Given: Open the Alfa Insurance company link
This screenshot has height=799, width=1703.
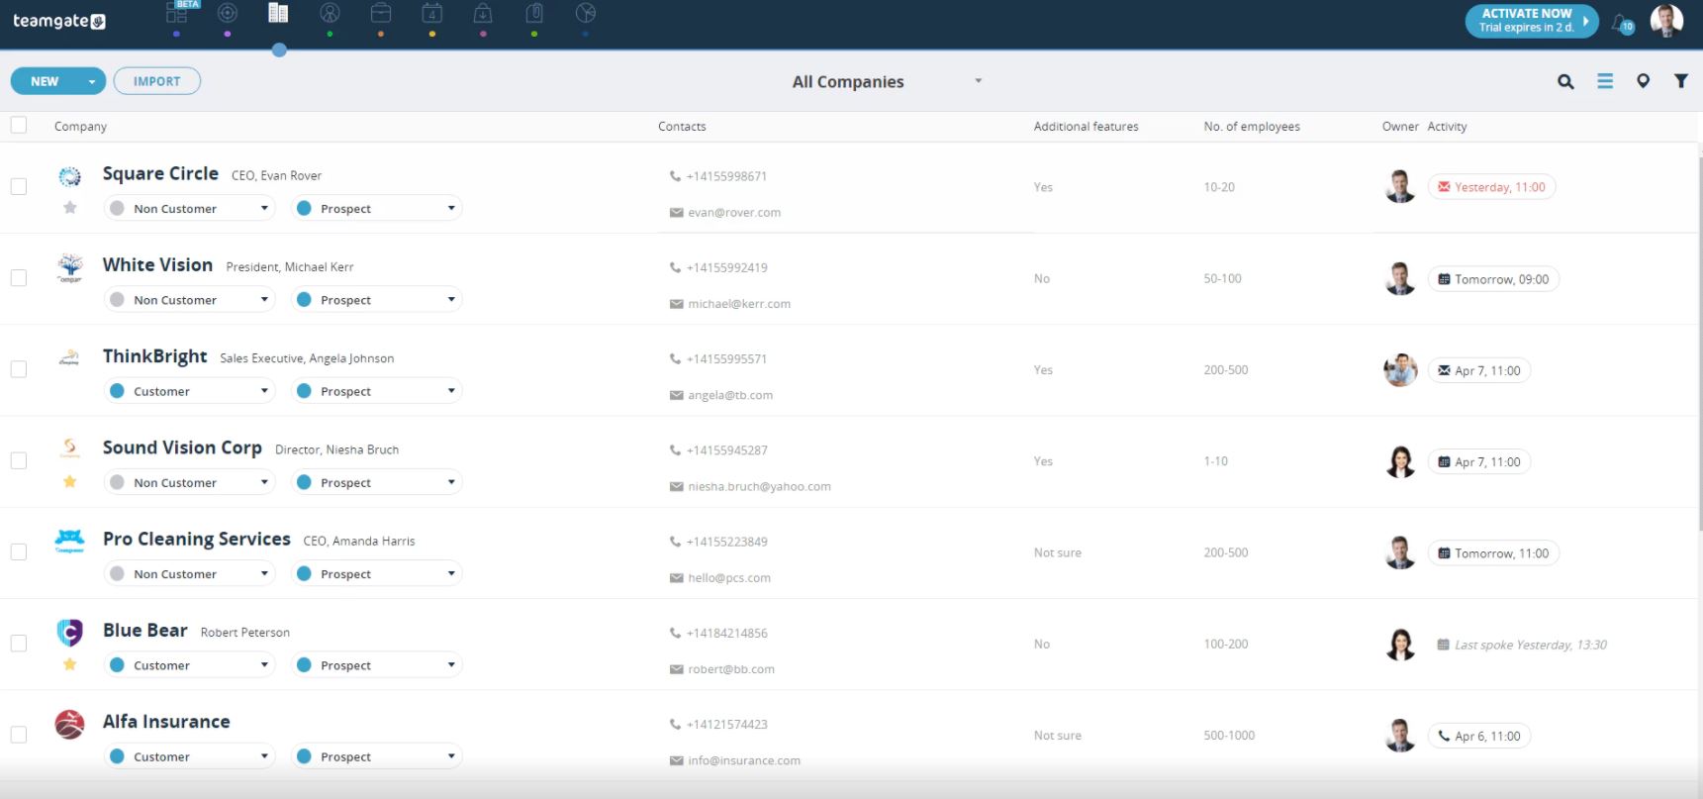Looking at the screenshot, I should pos(166,722).
